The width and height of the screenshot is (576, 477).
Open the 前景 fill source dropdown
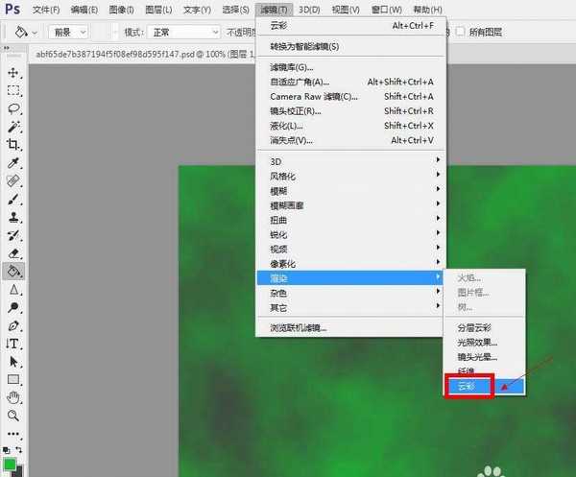tap(68, 33)
